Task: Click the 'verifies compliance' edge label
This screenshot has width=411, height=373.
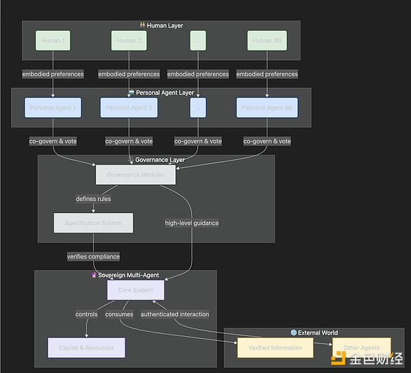Action: click(x=93, y=256)
